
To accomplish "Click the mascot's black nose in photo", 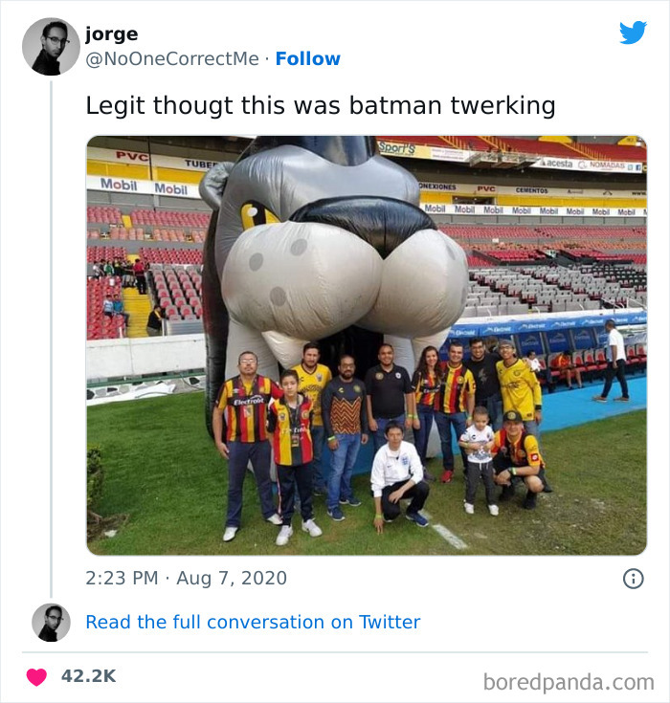I will pos(365,222).
